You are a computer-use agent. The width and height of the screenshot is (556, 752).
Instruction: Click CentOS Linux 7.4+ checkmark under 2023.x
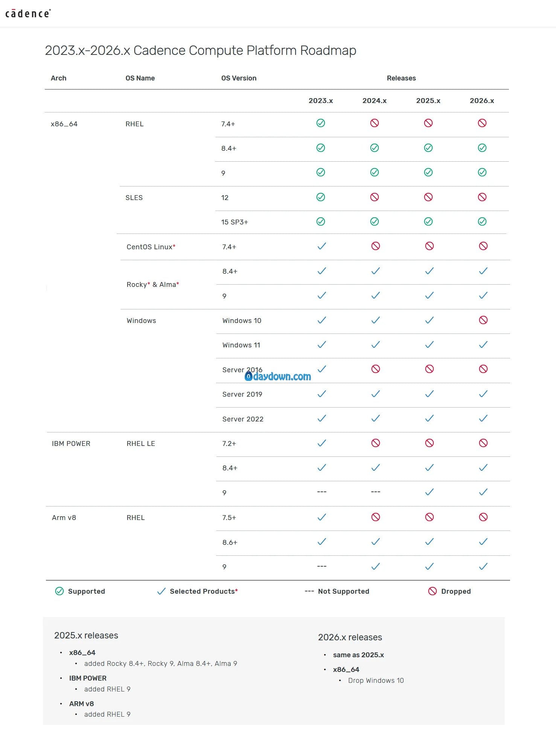321,246
